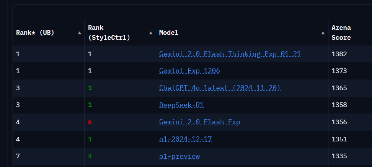Click green StyleCtrl rank 1 for DeepSeek-R1

tap(90, 105)
